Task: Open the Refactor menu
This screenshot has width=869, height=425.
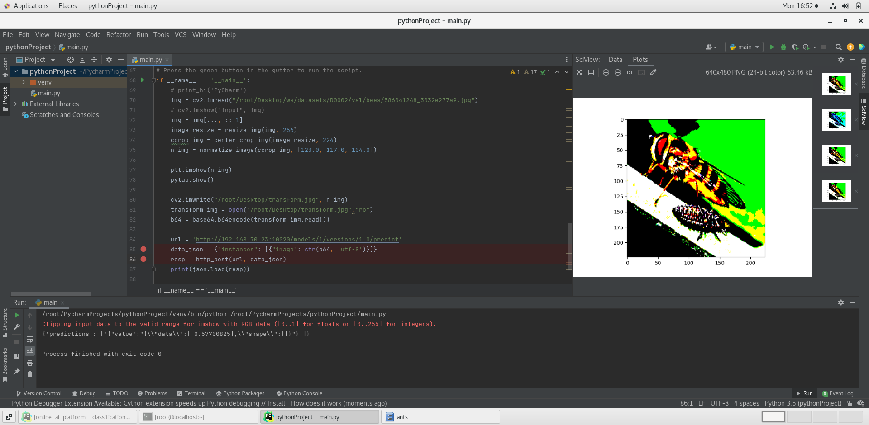Action: [x=118, y=35]
